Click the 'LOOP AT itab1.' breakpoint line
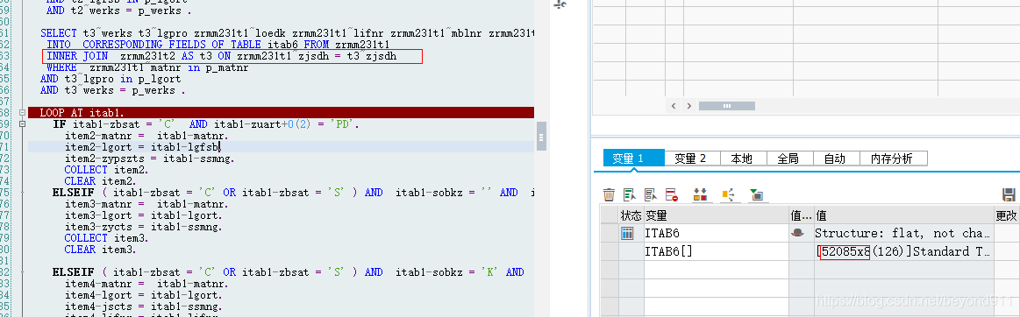The width and height of the screenshot is (1020, 317). (281, 112)
